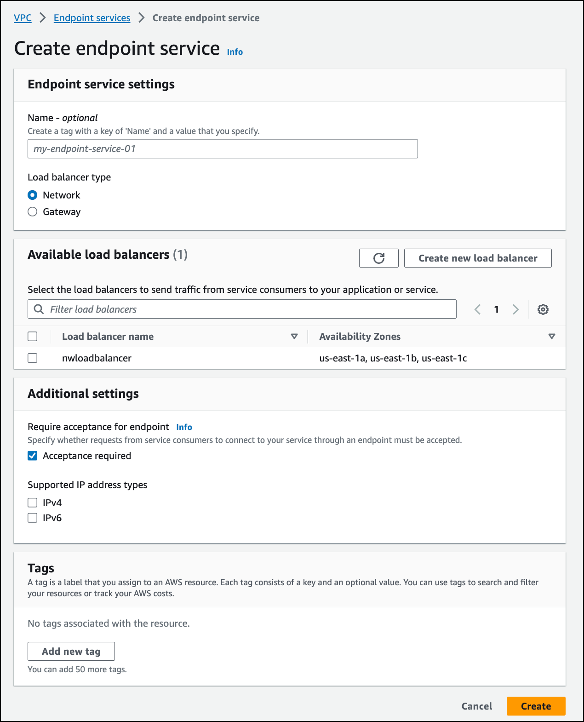584x722 pixels.
Task: Go to the next page of load balancers
Action: pos(516,309)
